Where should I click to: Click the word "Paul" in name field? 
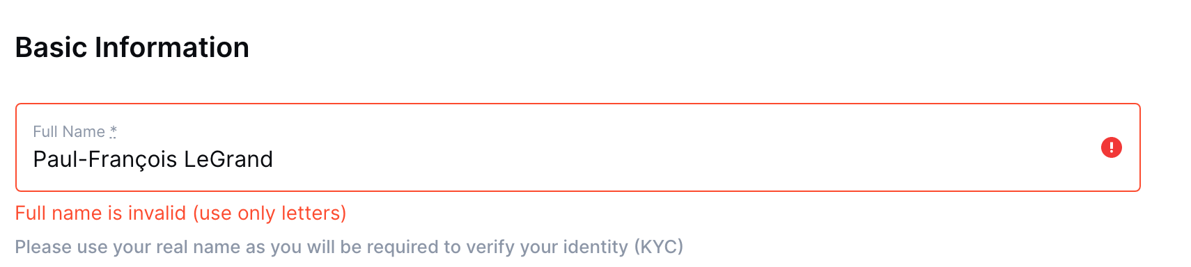[56, 159]
